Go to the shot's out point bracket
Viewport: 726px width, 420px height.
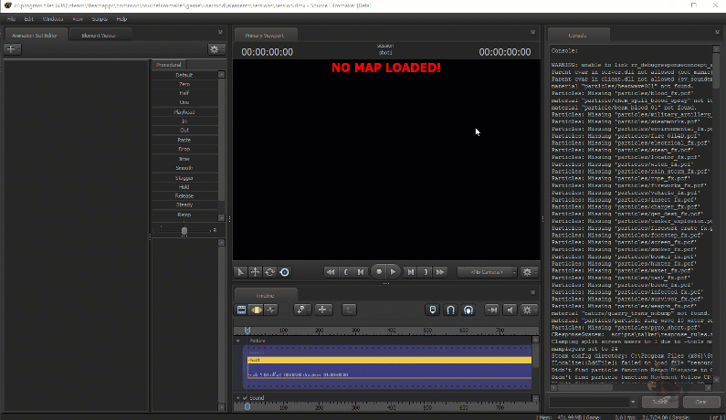(x=426, y=272)
